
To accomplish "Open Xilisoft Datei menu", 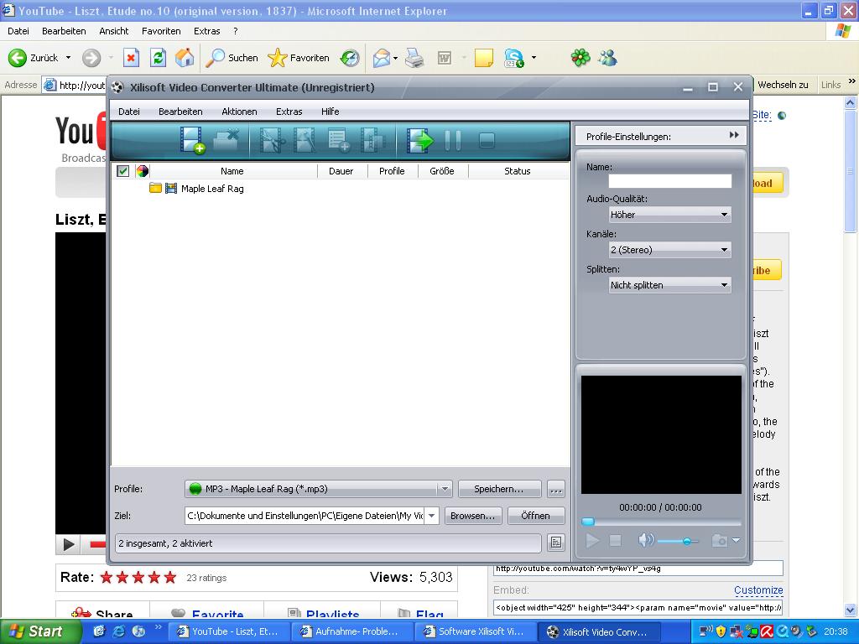I will click(x=128, y=112).
